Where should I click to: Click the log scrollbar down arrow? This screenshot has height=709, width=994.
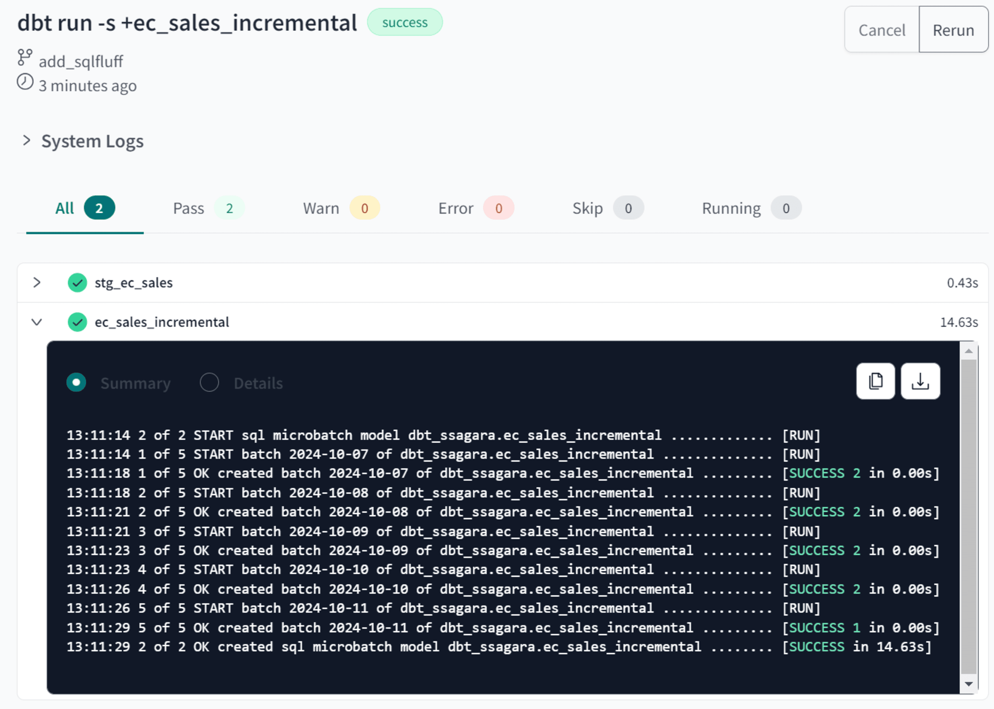(x=969, y=684)
